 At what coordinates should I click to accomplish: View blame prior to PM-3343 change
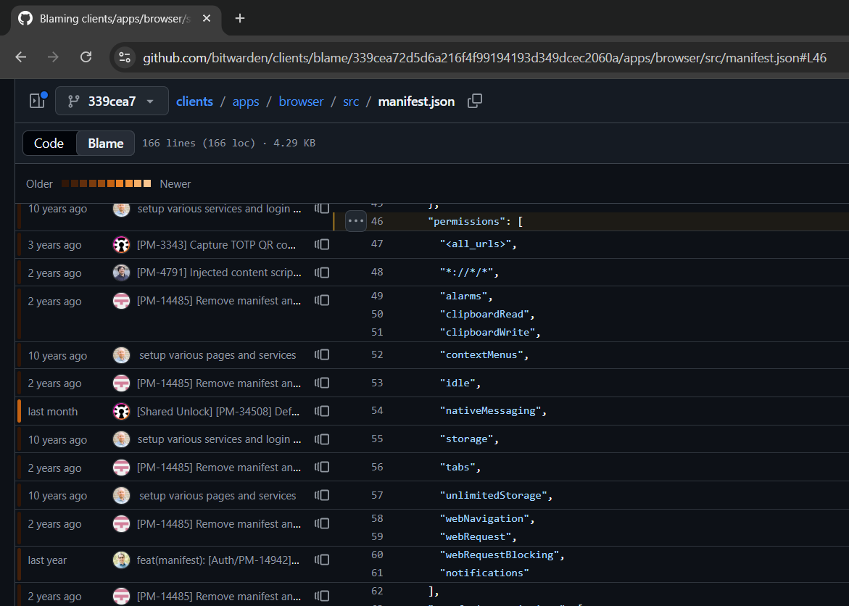tap(322, 245)
